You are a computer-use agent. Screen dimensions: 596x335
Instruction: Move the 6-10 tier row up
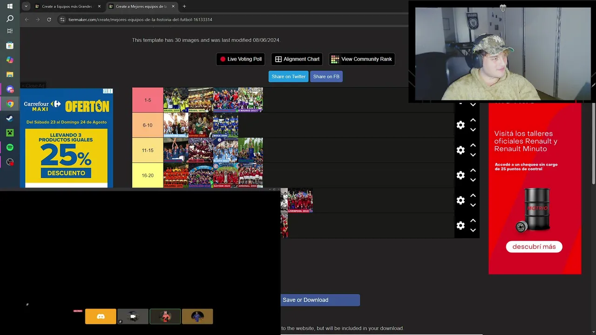pos(473,120)
